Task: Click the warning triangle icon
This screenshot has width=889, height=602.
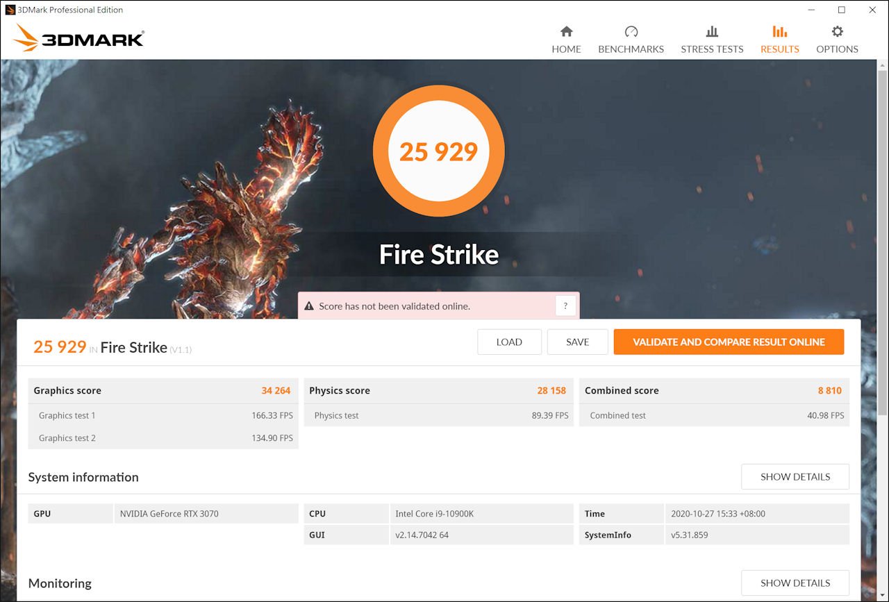Action: tap(309, 306)
